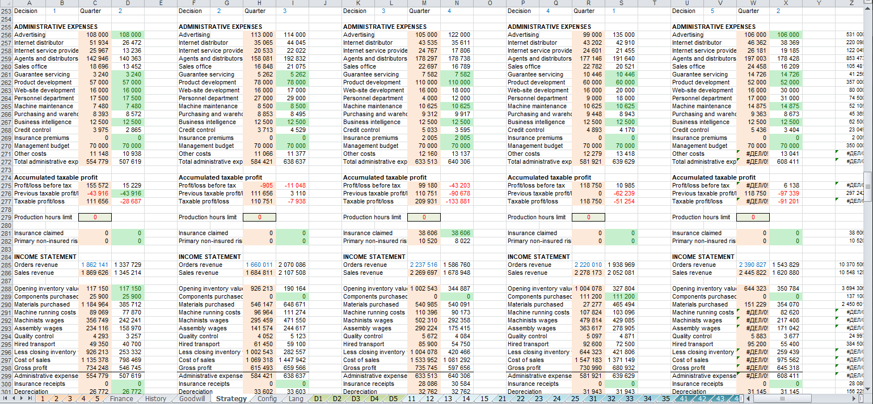Jump to the last sheet tab arrow
Image resolution: width=873 pixels, height=404 pixels.
coord(29,399)
